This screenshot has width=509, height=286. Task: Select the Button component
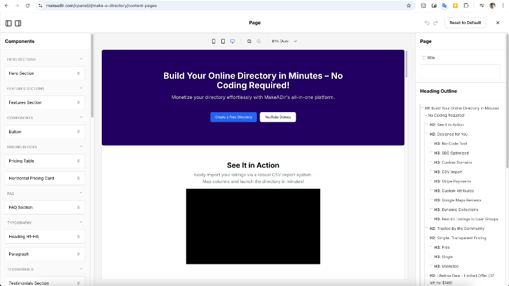(x=45, y=132)
